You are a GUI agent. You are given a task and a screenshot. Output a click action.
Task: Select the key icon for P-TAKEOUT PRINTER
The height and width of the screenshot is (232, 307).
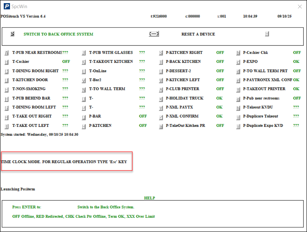[x=238, y=89]
